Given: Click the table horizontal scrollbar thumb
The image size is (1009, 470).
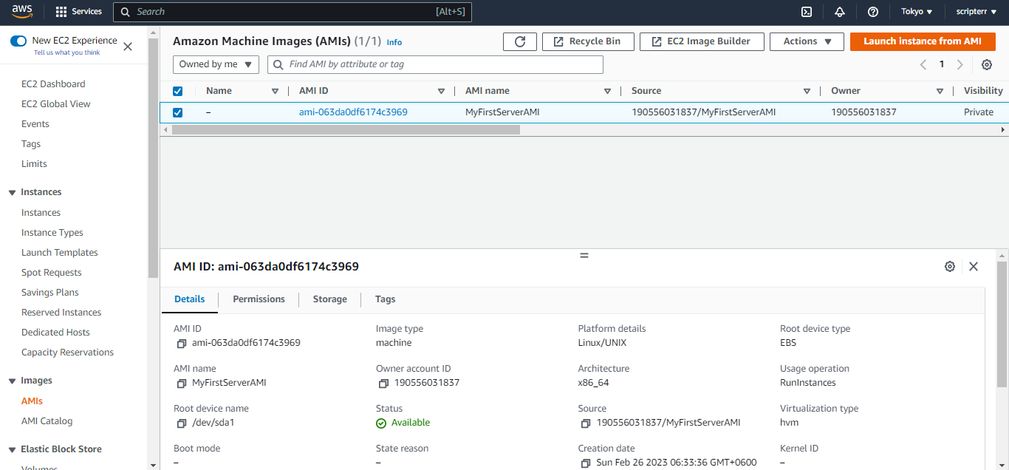Looking at the screenshot, I should click(x=346, y=129).
